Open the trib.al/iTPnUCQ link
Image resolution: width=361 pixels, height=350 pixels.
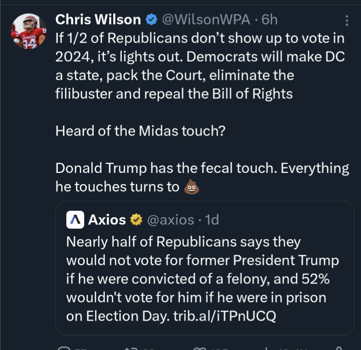(x=225, y=317)
